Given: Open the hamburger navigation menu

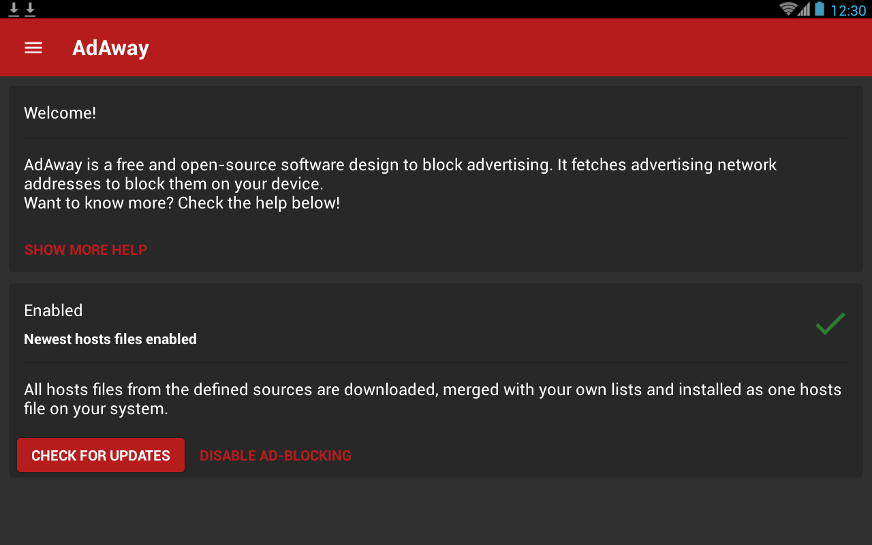Looking at the screenshot, I should 33,48.
